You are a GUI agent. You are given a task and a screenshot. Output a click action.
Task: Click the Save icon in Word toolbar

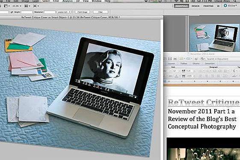pos(170,59)
